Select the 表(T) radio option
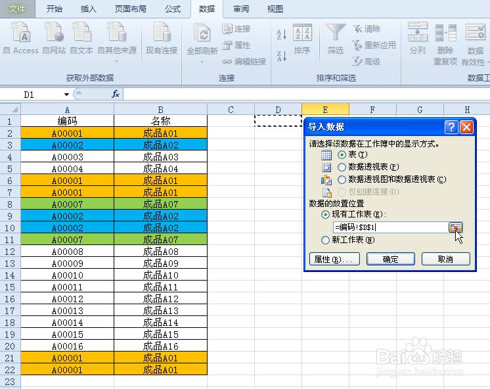490x389 pixels. tap(342, 154)
